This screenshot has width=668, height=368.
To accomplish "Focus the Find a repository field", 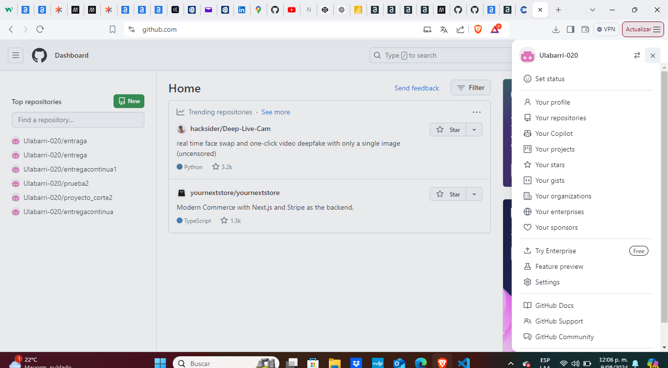I will pos(78,120).
